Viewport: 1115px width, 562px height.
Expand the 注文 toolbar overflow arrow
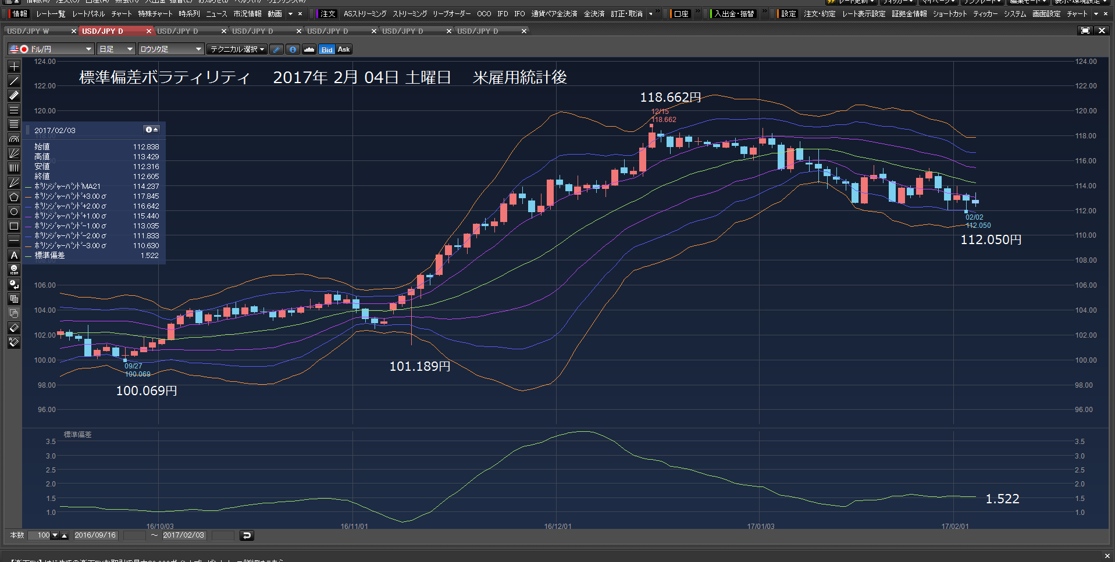pos(651,14)
